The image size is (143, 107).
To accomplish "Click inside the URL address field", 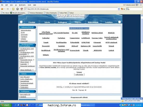I will coord(71,9).
